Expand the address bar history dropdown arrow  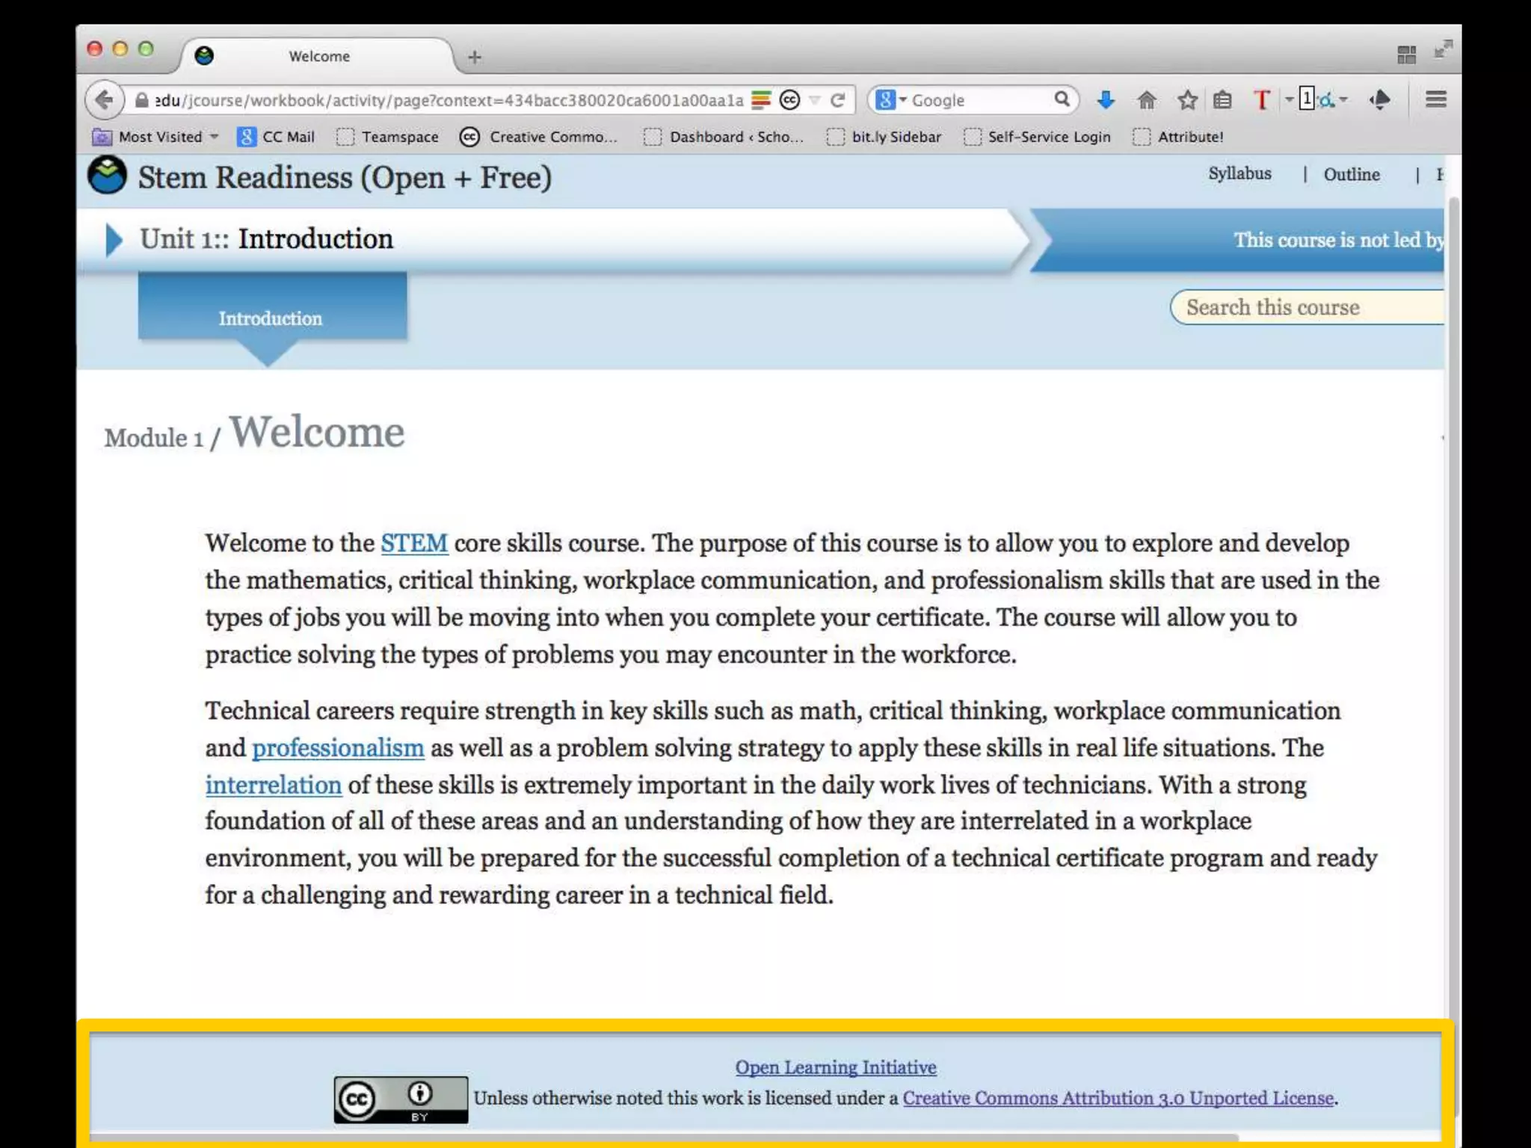click(815, 100)
